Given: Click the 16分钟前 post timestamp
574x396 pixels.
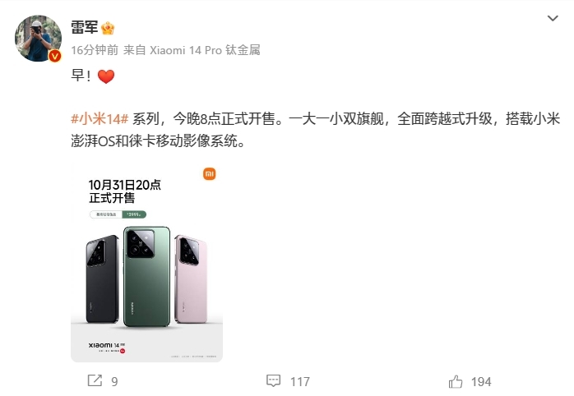Looking at the screenshot, I should (95, 50).
